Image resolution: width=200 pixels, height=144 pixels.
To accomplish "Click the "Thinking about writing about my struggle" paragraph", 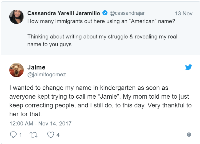I will click(102, 40).
